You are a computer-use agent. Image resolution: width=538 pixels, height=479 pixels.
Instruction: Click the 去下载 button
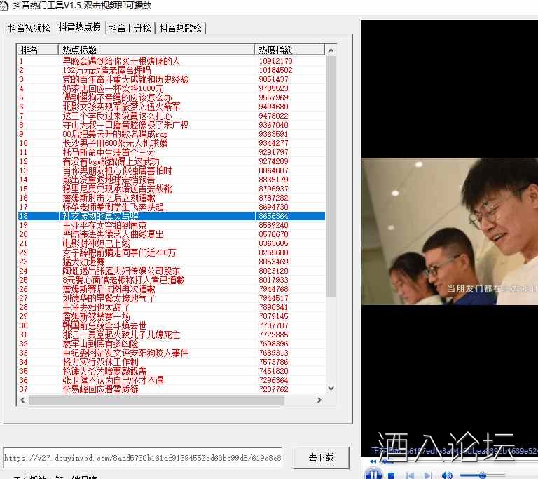(321, 457)
